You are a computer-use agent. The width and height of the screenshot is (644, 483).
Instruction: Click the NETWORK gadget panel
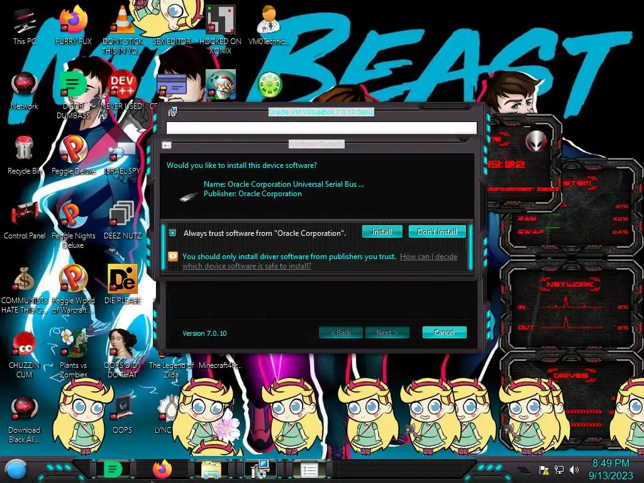(570, 306)
